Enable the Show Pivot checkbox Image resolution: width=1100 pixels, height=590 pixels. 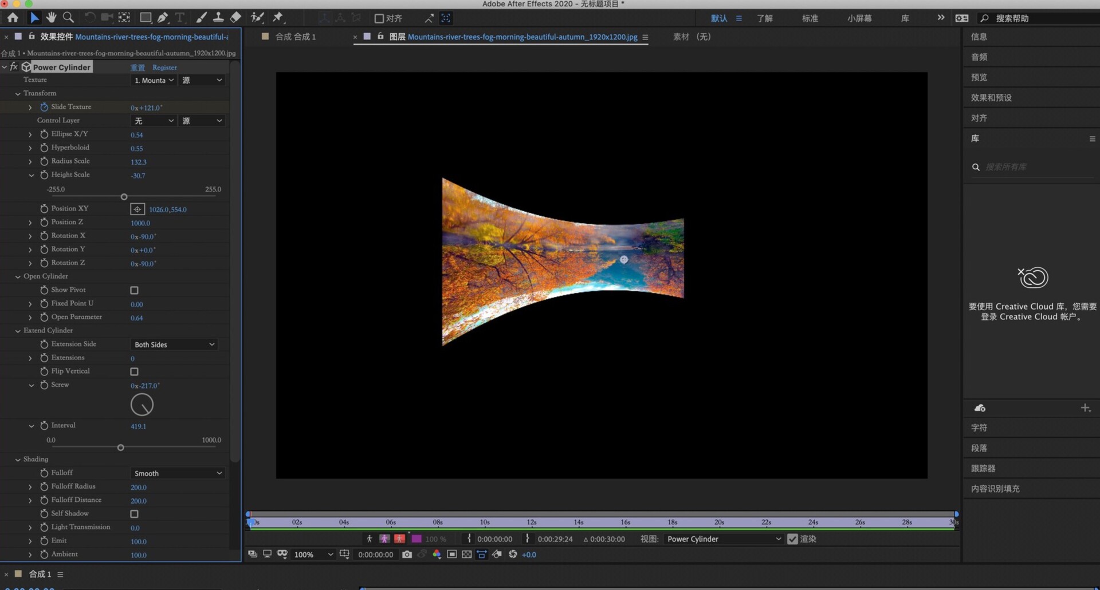(x=134, y=291)
